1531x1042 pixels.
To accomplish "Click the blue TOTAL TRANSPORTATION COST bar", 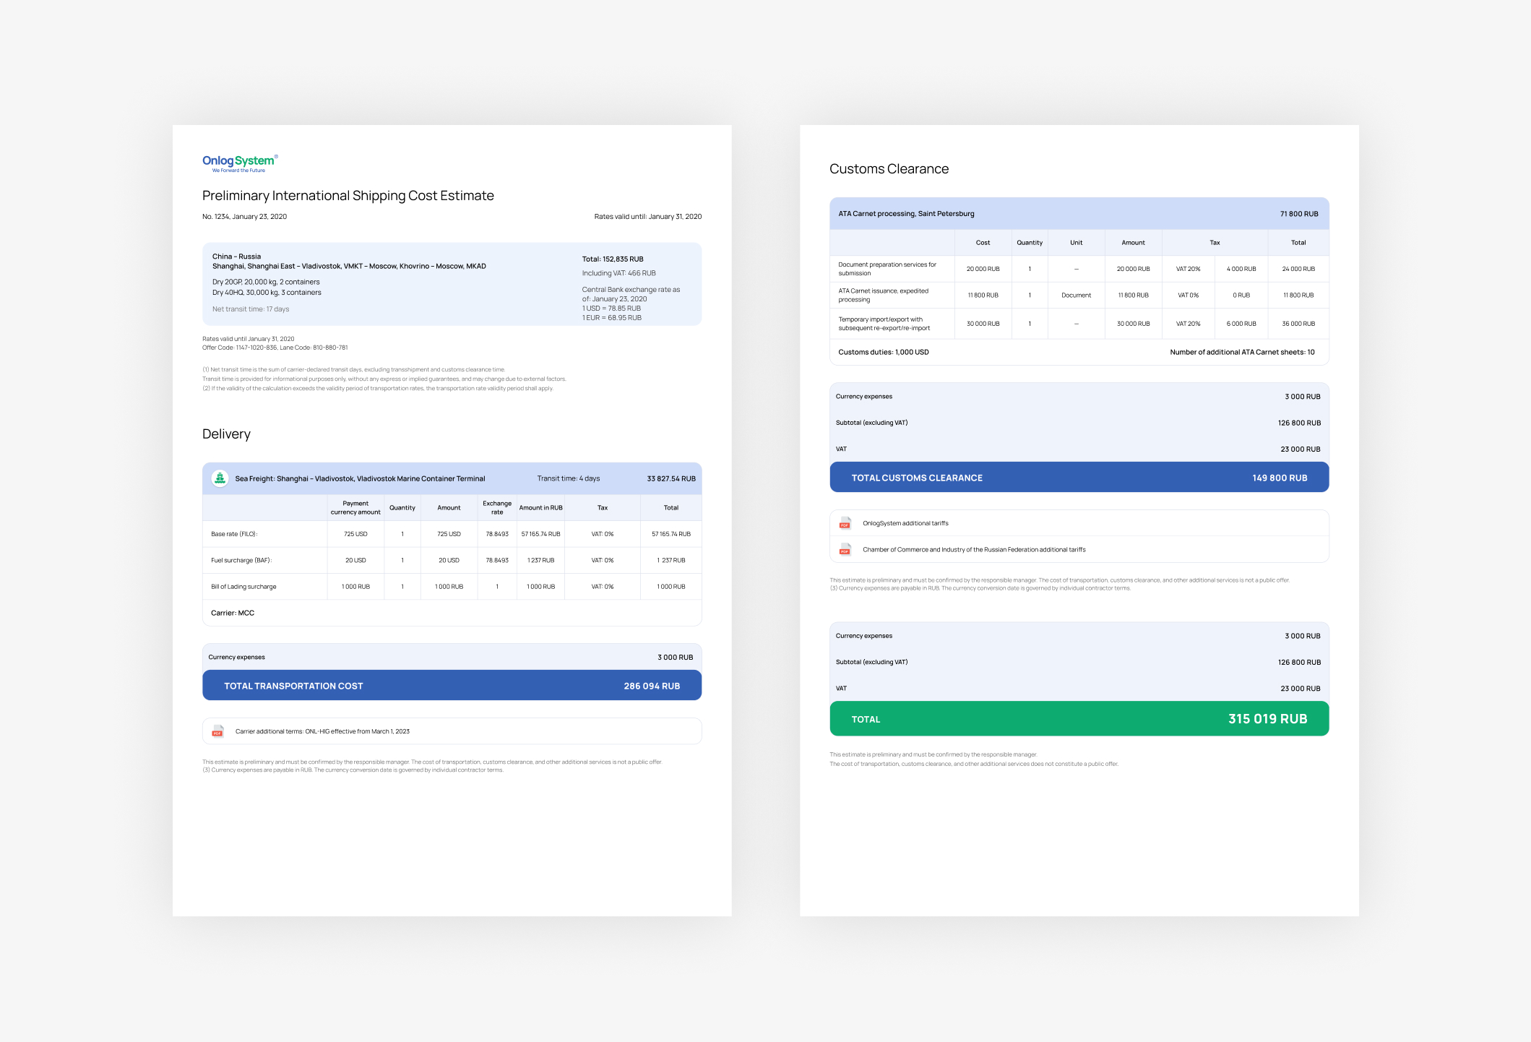I will [x=452, y=686].
